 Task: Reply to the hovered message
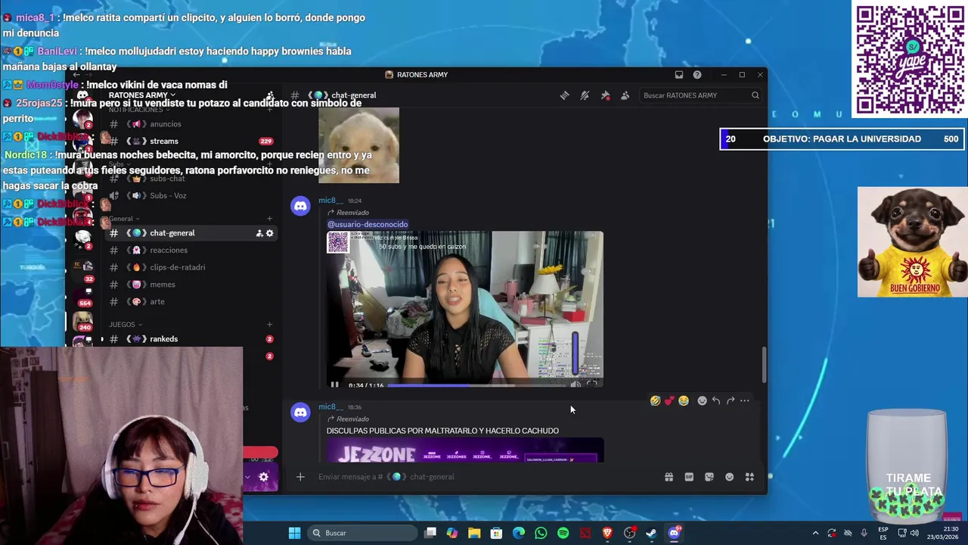pyautogui.click(x=716, y=400)
